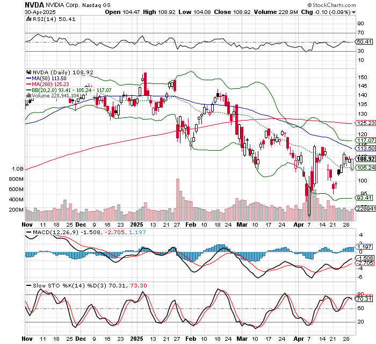
Task: Click the 125.23 MA(200) price tag
Action: point(365,123)
